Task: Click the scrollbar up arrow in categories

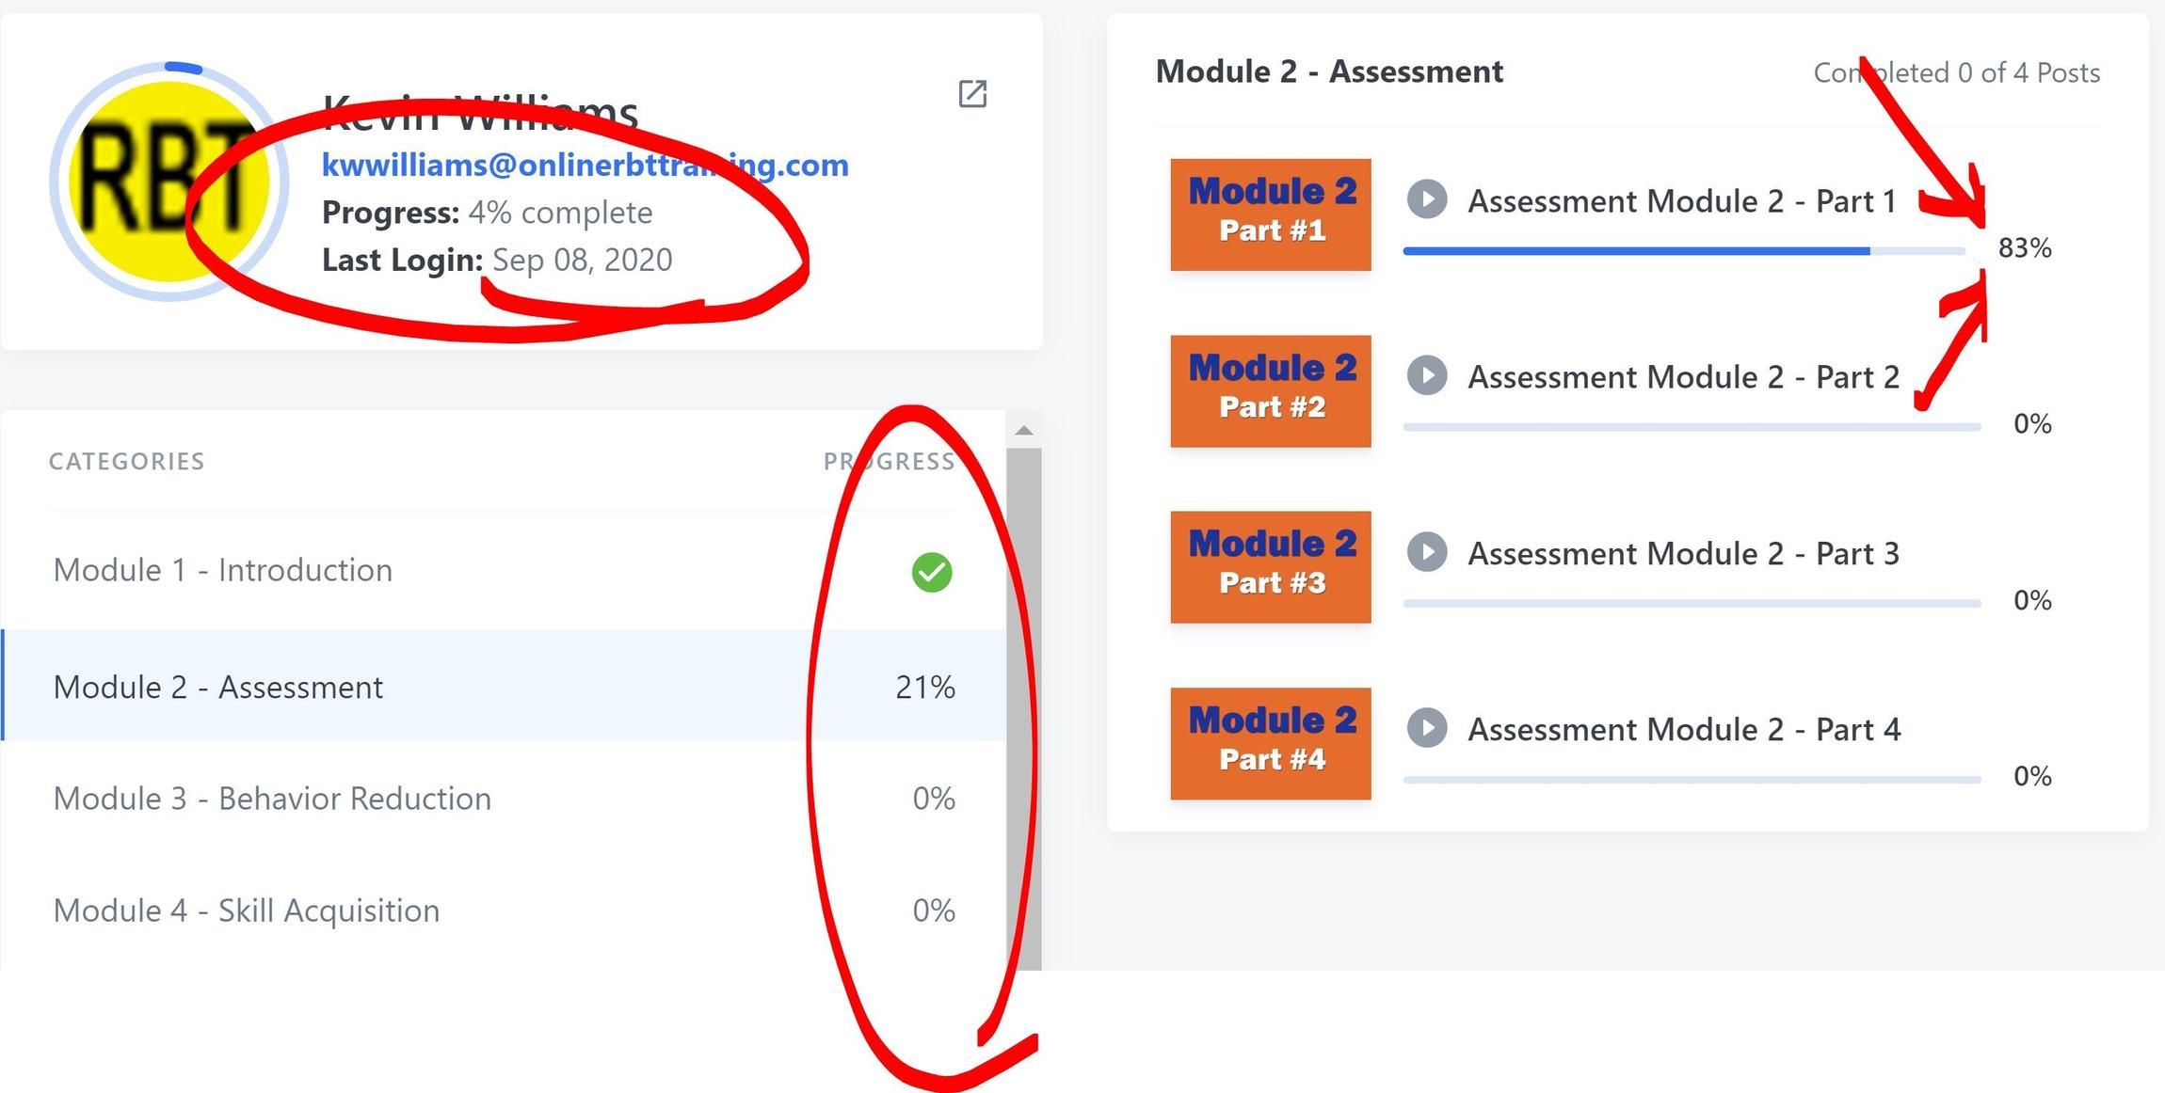Action: pyautogui.click(x=1024, y=431)
